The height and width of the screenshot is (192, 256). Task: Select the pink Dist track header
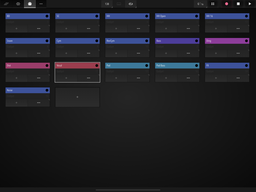tap(27, 65)
